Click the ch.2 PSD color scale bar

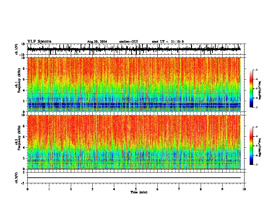coord(251,146)
